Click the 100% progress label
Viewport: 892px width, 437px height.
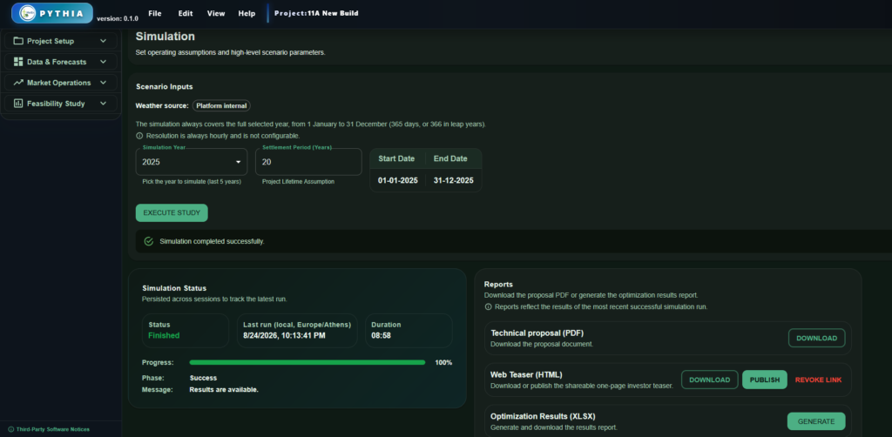tap(443, 362)
